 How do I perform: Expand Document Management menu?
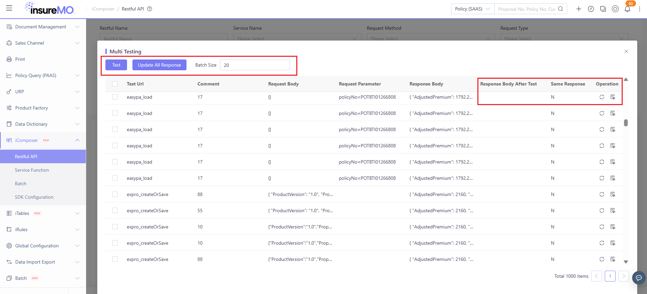pos(43,27)
